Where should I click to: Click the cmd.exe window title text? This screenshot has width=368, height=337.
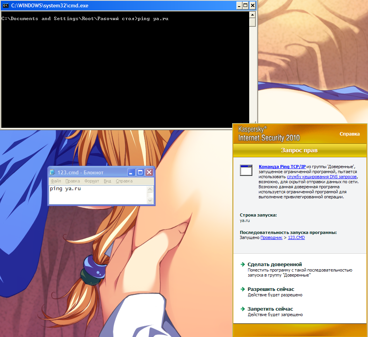pyautogui.click(x=50, y=6)
